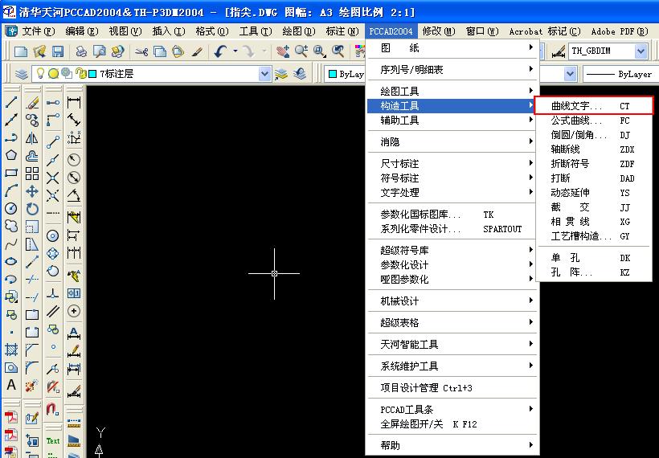The image size is (659, 458).
Task: Choose 倒圆/倒角... DJ menu entry
Action: 594,135
